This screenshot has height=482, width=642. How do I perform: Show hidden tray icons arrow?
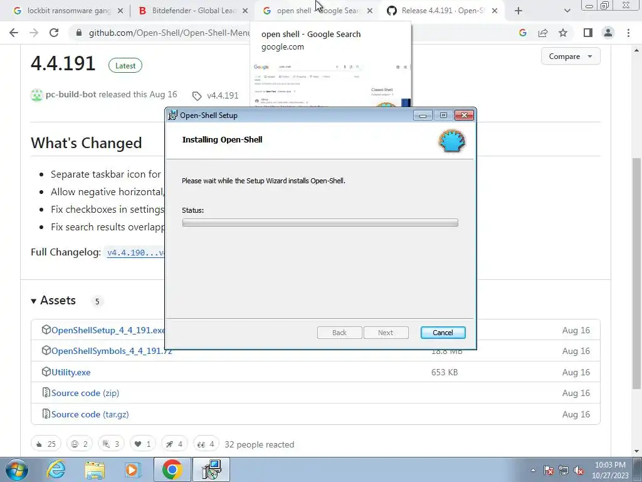coord(533,471)
